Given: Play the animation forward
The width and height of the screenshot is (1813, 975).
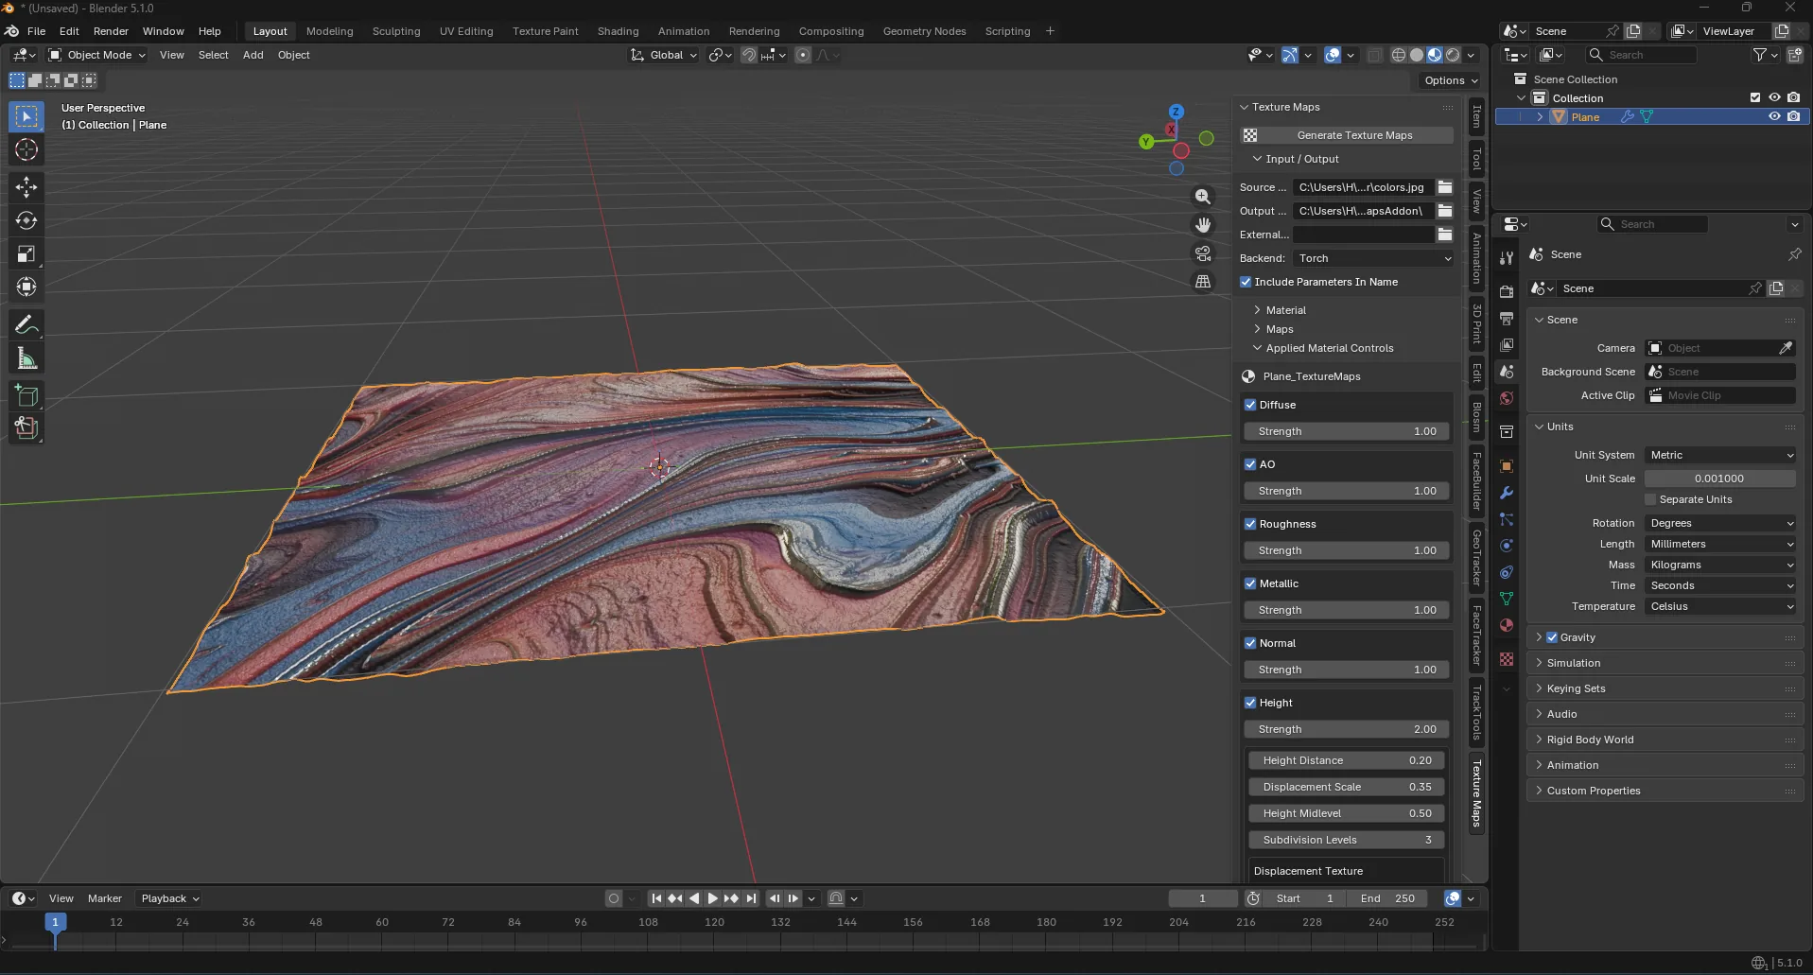Looking at the screenshot, I should click(712, 898).
